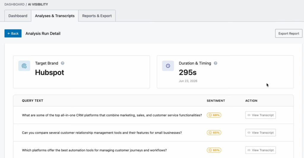View Transcript for the automation tools query
This screenshot has height=158, width=304.
260,150
